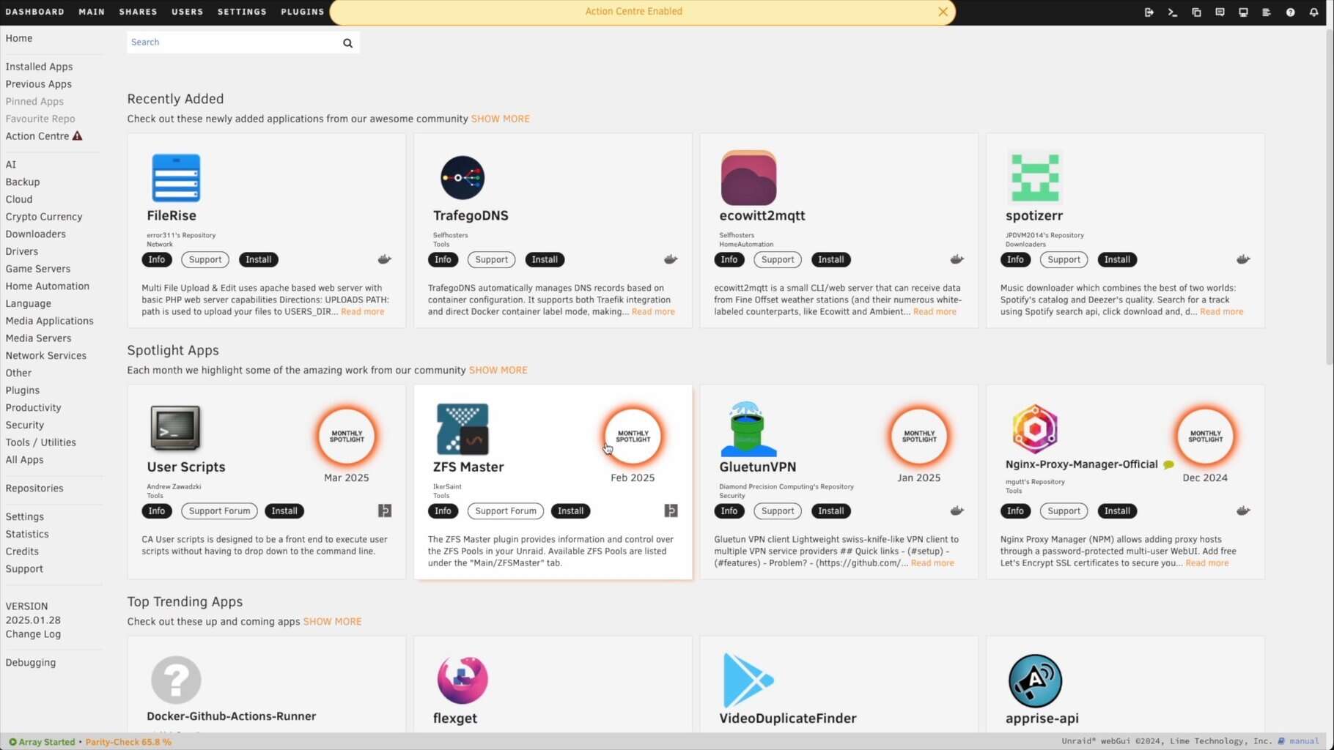Click the page vertical scrollbar
Screen dimensions: 1334x750
[1330, 198]
